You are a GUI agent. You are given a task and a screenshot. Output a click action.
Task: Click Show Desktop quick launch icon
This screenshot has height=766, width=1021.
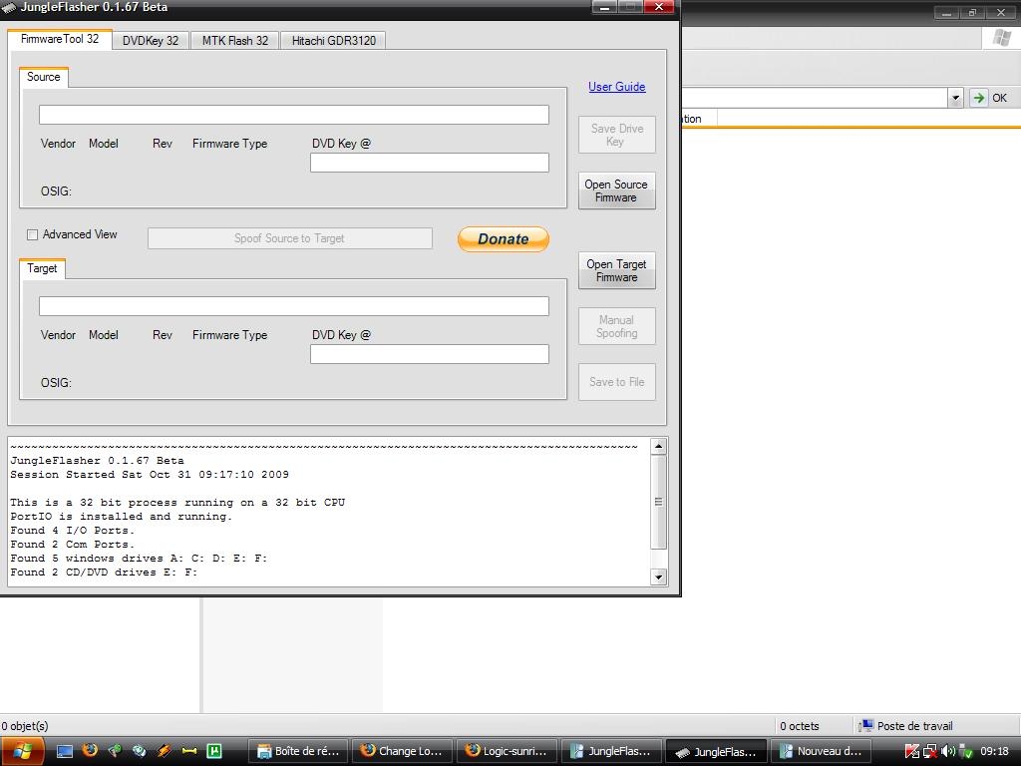65,751
